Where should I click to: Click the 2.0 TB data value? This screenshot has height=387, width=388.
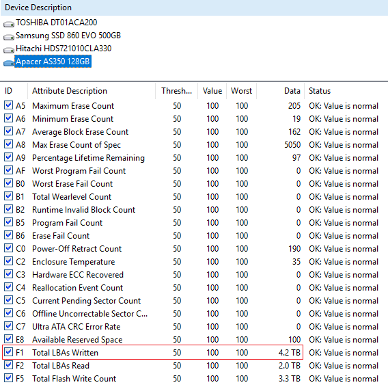289,366
